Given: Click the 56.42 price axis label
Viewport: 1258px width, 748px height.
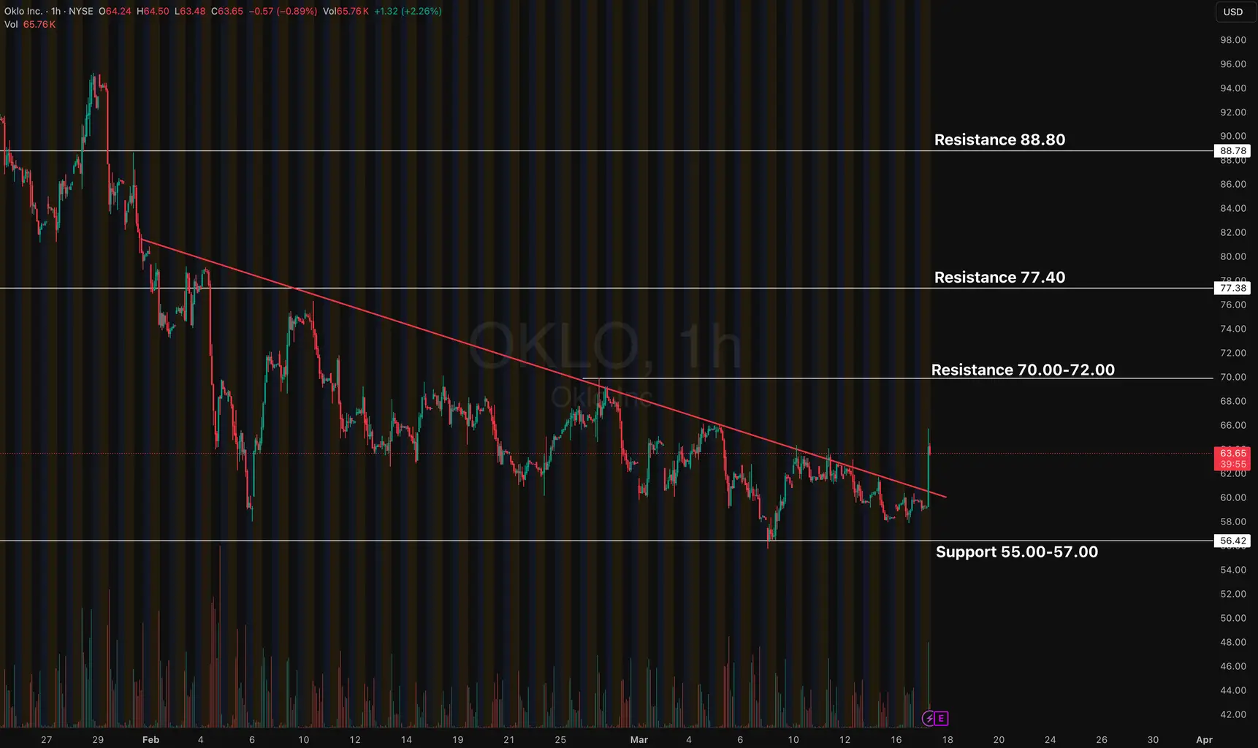Looking at the screenshot, I should (1232, 541).
